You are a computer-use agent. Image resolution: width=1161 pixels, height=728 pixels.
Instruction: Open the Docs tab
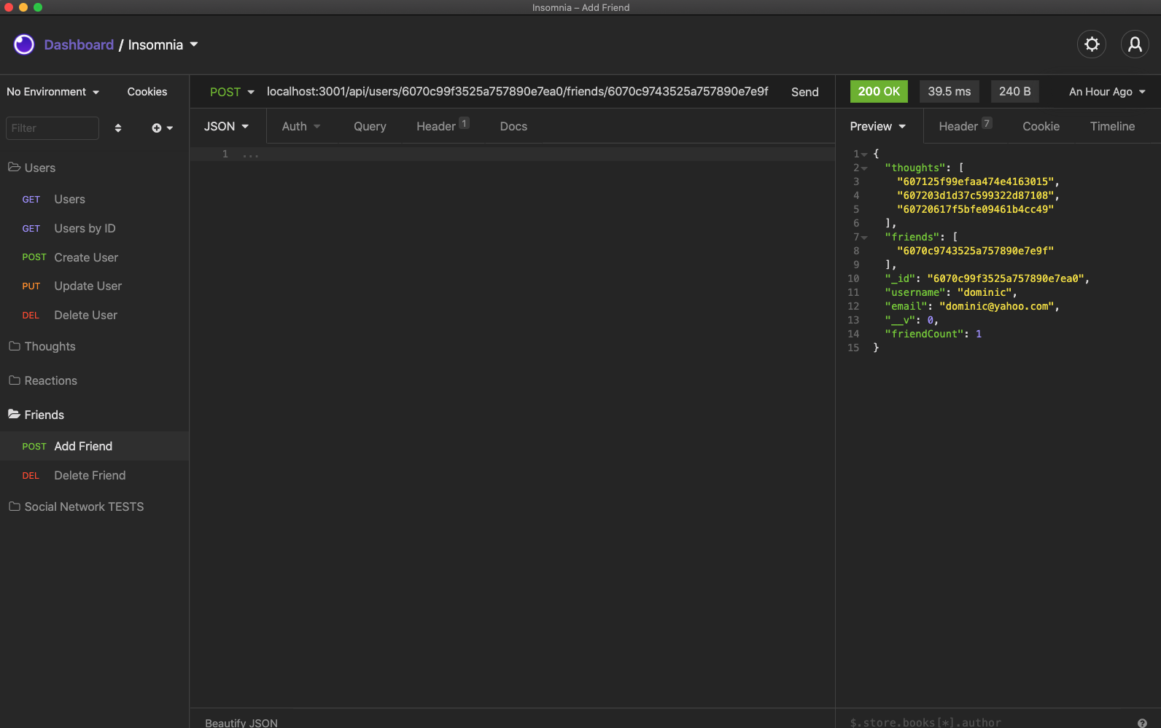pos(513,126)
